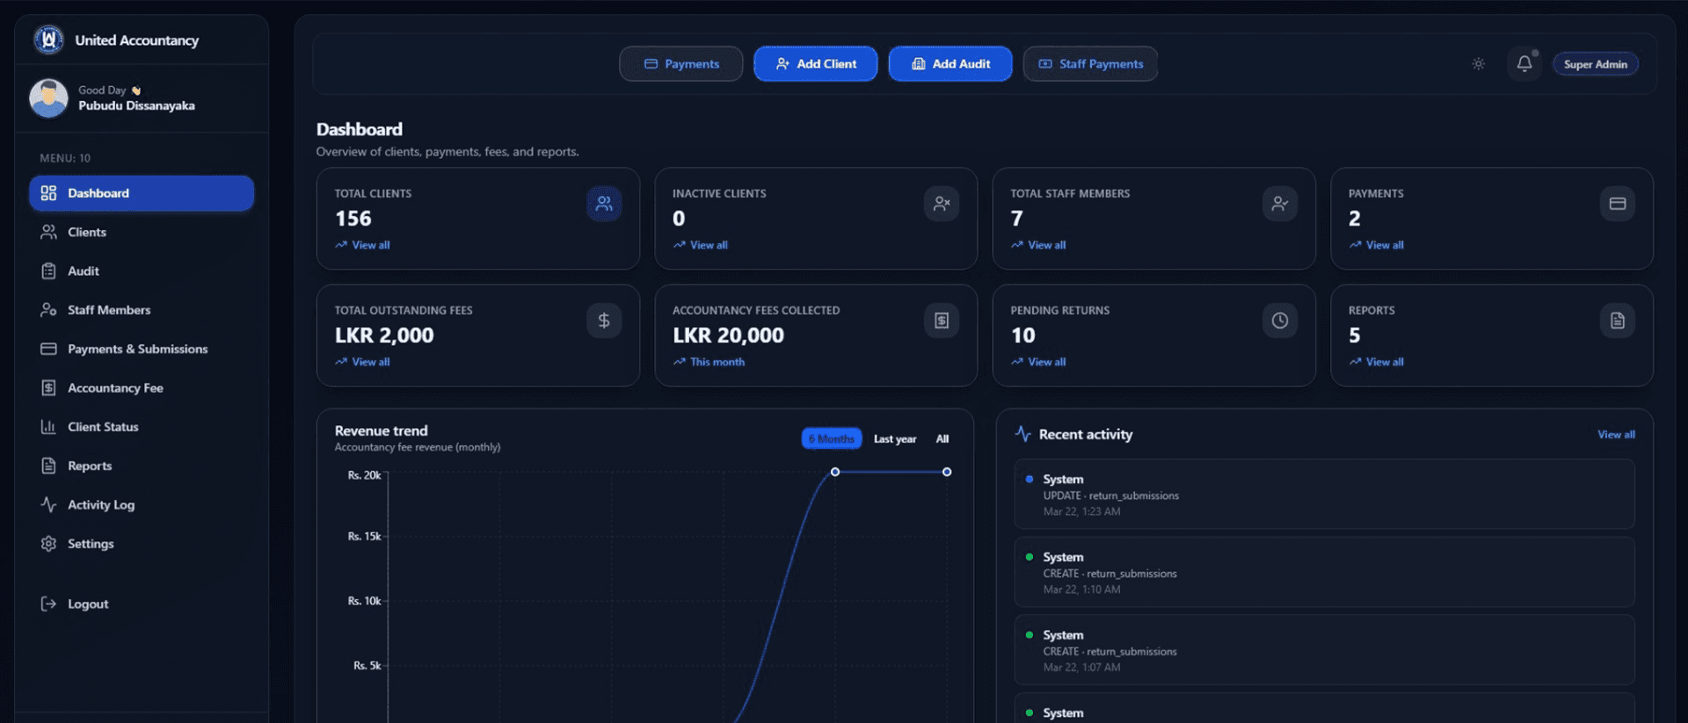This screenshot has width=1688, height=723.
Task: Click the Payments card icon
Action: (x=1617, y=204)
